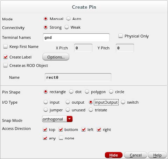The height and width of the screenshot is (159, 168).
Task: Set I/O Type to unused
Action: pyautogui.click(x=68, y=110)
